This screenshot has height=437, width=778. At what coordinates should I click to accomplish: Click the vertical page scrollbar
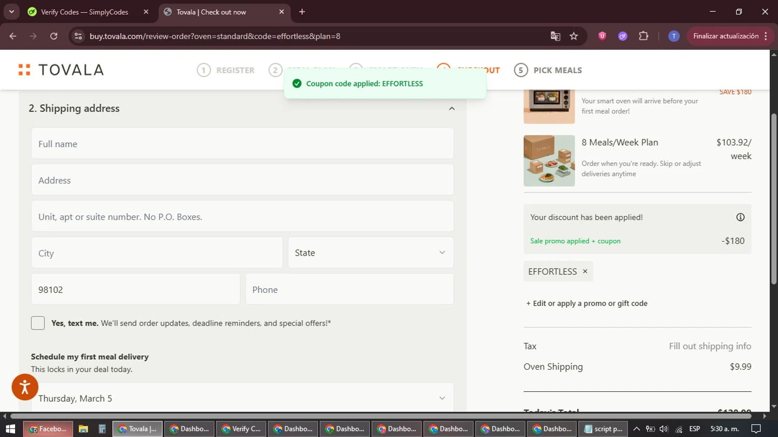click(x=774, y=199)
